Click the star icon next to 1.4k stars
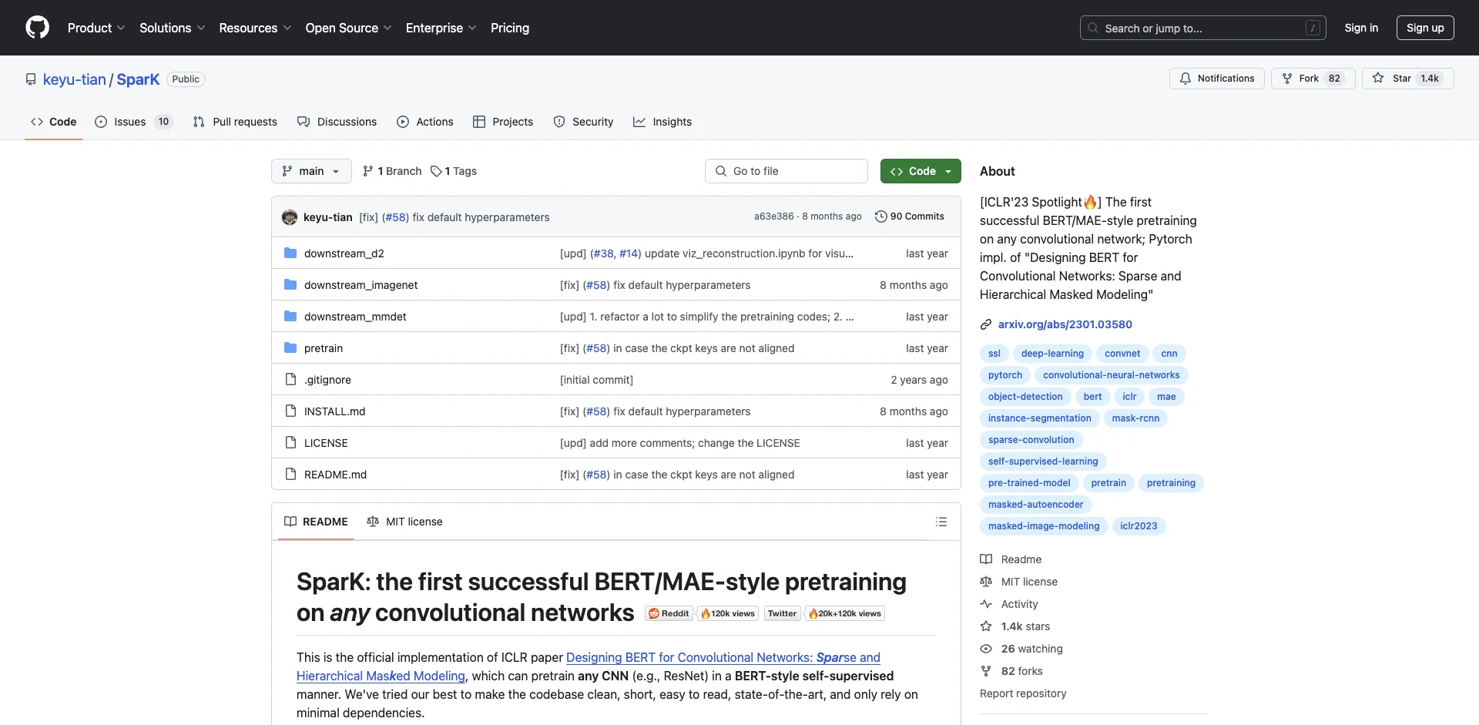The height and width of the screenshot is (725, 1479). pos(986,626)
